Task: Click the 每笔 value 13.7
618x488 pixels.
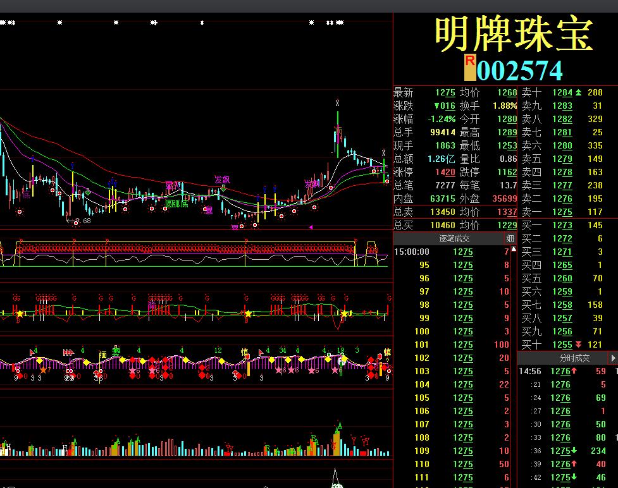Action: (508, 185)
